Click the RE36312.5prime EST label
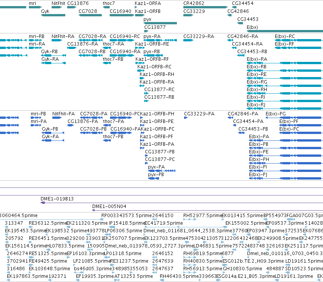 click(x=48, y=223)
